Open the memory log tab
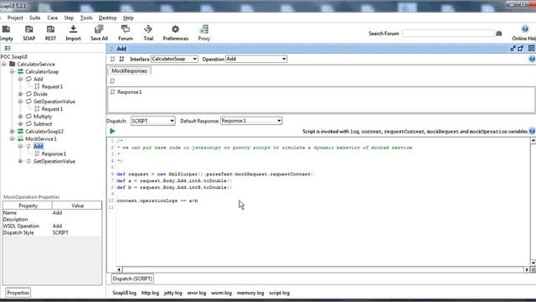Screen dimensions: 536x302 pos(250,293)
